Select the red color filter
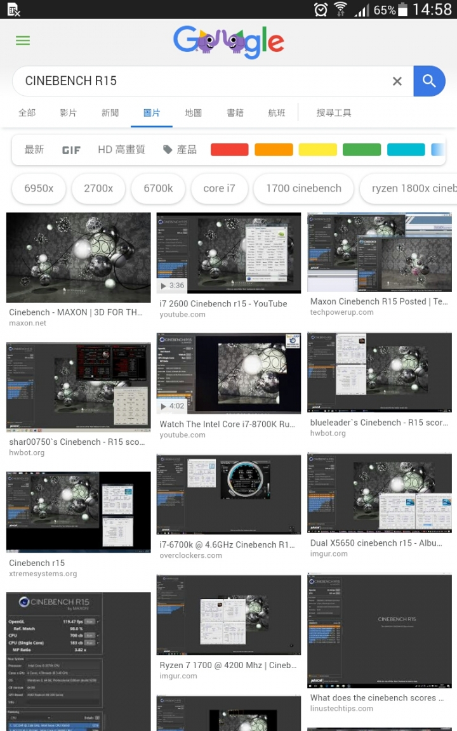 click(229, 150)
